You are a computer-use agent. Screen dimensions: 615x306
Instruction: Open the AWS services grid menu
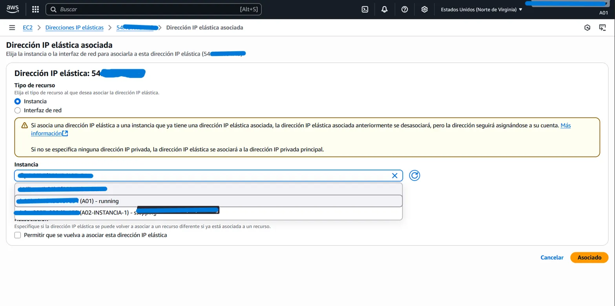coord(35,9)
